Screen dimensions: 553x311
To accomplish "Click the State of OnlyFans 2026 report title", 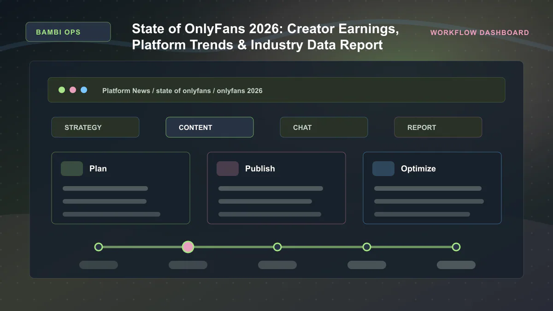I will [265, 37].
